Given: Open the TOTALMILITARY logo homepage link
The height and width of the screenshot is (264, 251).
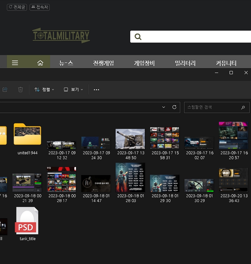Looking at the screenshot, I should click(x=61, y=36).
